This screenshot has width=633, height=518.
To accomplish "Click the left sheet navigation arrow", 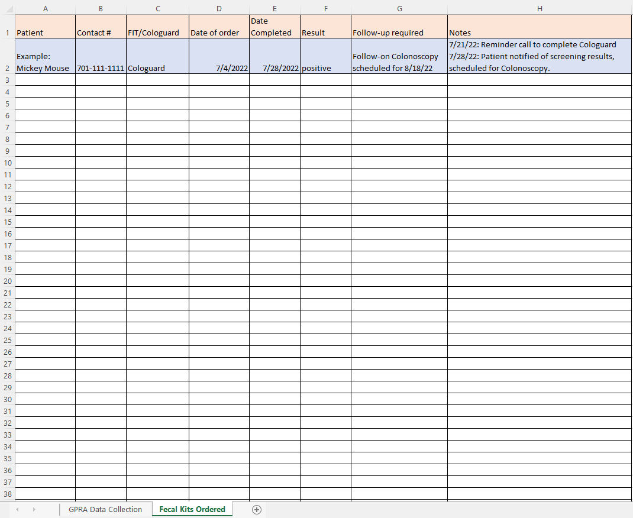I will 17,509.
